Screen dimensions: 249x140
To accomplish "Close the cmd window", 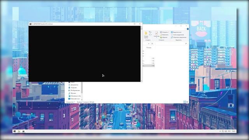I will (x=140, y=24).
